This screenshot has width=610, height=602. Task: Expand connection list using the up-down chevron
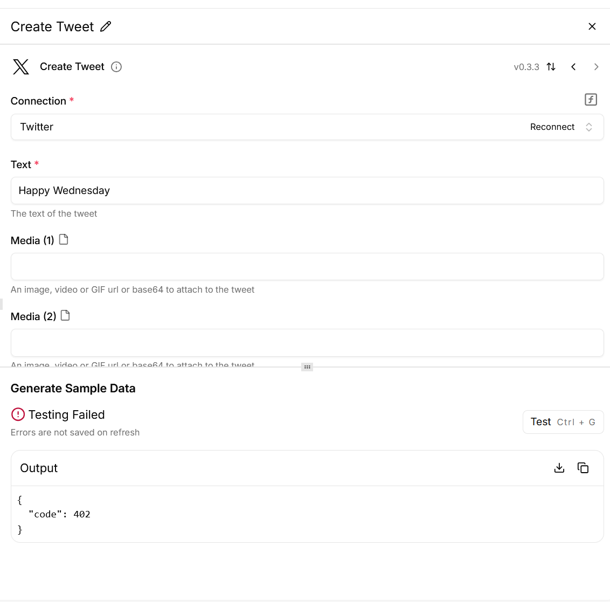point(589,127)
